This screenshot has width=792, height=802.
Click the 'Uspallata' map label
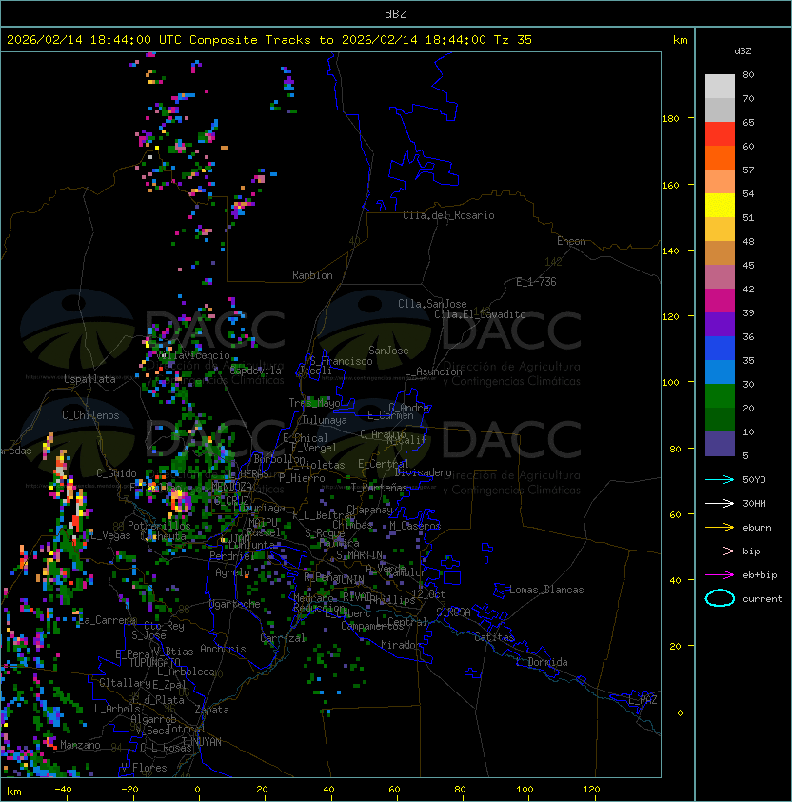(x=89, y=379)
